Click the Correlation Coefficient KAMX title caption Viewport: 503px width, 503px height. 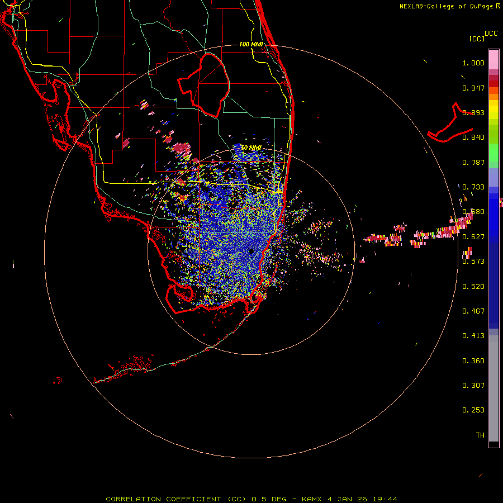(251, 499)
